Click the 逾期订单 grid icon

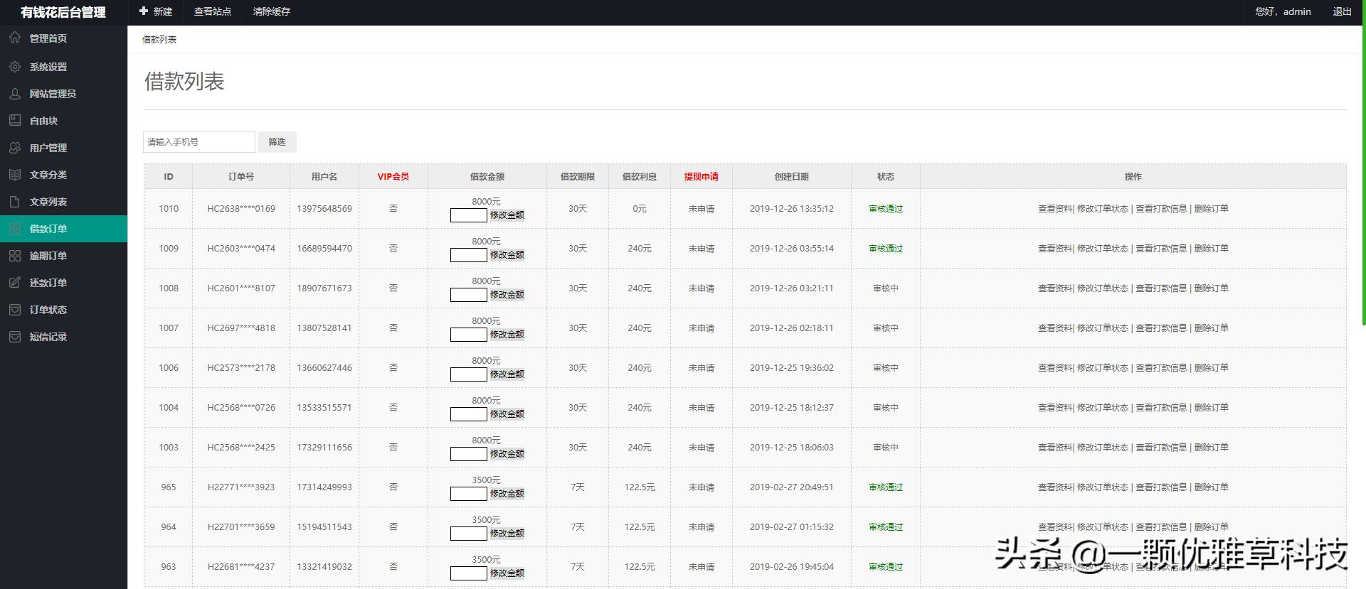tap(15, 256)
